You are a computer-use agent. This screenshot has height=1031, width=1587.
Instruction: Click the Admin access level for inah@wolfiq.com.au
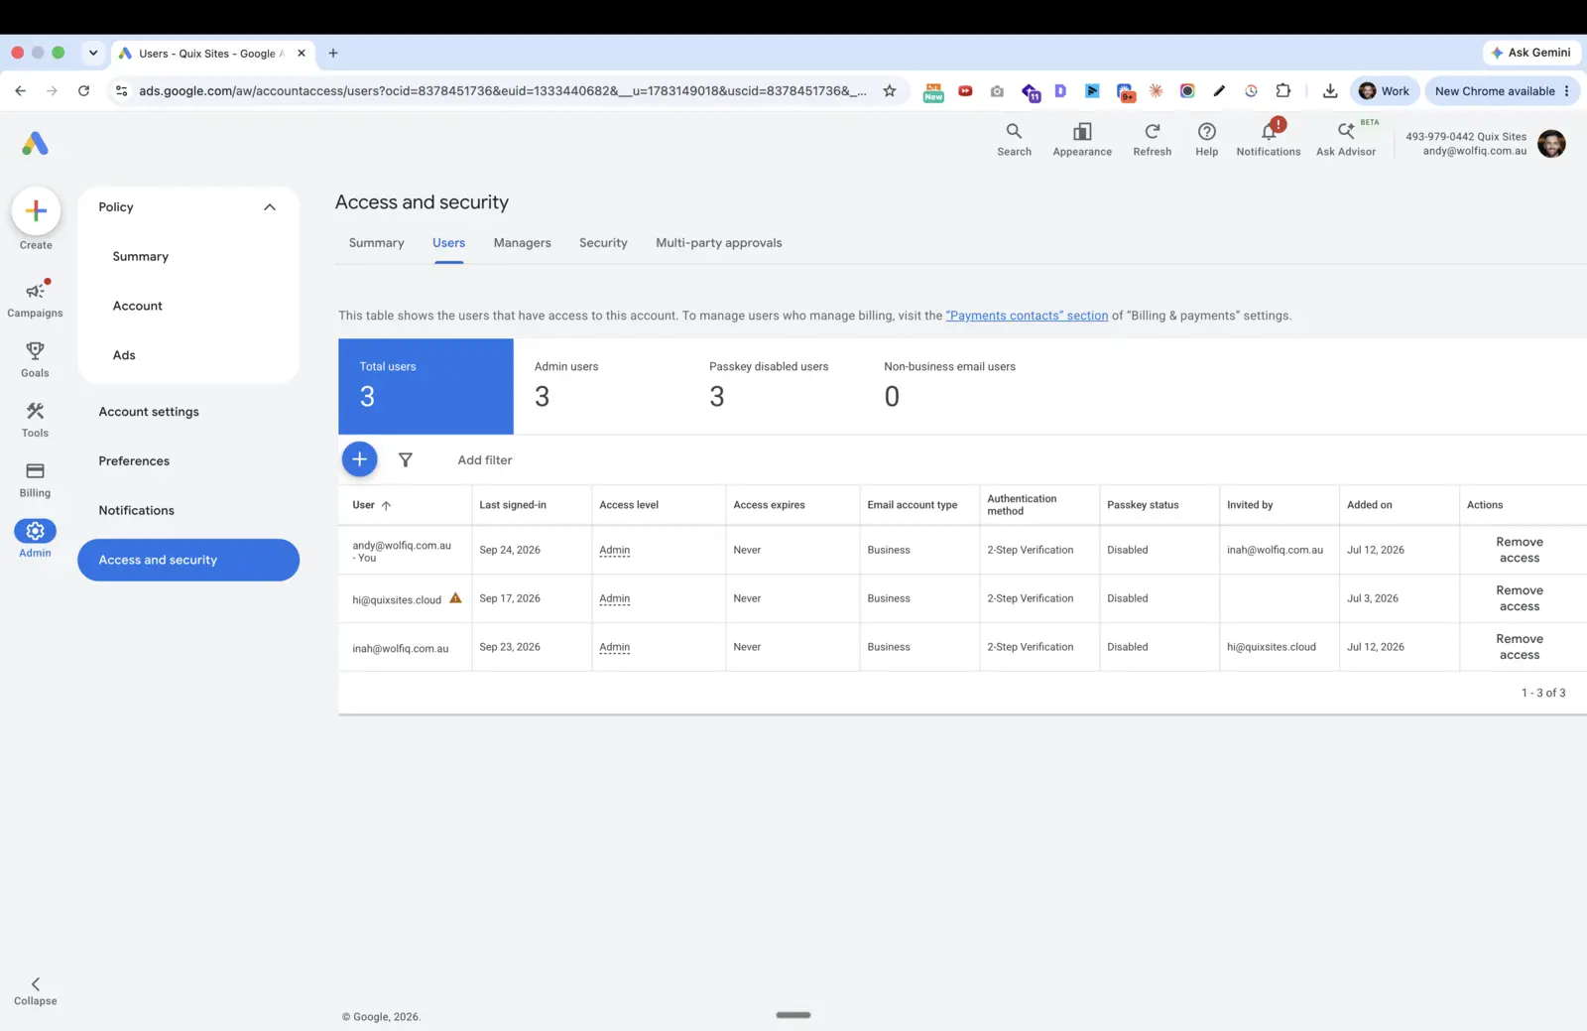(614, 648)
